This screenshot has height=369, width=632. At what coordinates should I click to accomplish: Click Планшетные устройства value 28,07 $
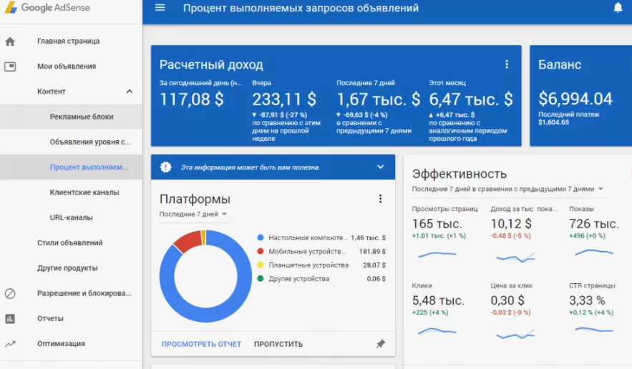[x=374, y=265]
